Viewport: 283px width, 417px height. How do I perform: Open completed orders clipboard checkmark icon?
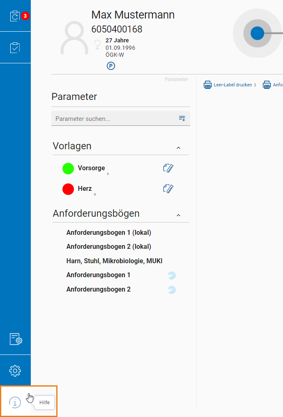coord(15,48)
